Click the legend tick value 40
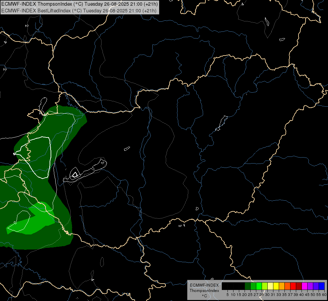The image size is (328, 301). tap(302, 295)
